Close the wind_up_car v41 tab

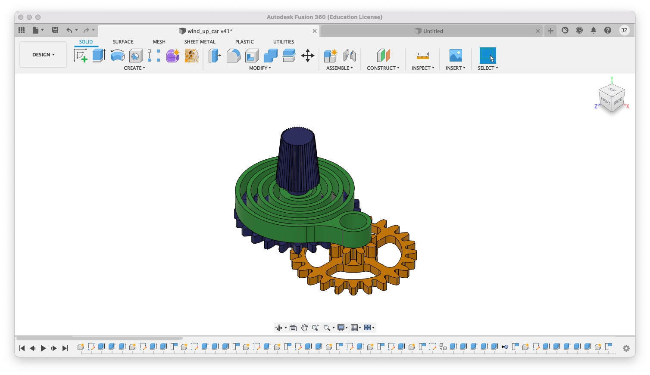pos(315,31)
